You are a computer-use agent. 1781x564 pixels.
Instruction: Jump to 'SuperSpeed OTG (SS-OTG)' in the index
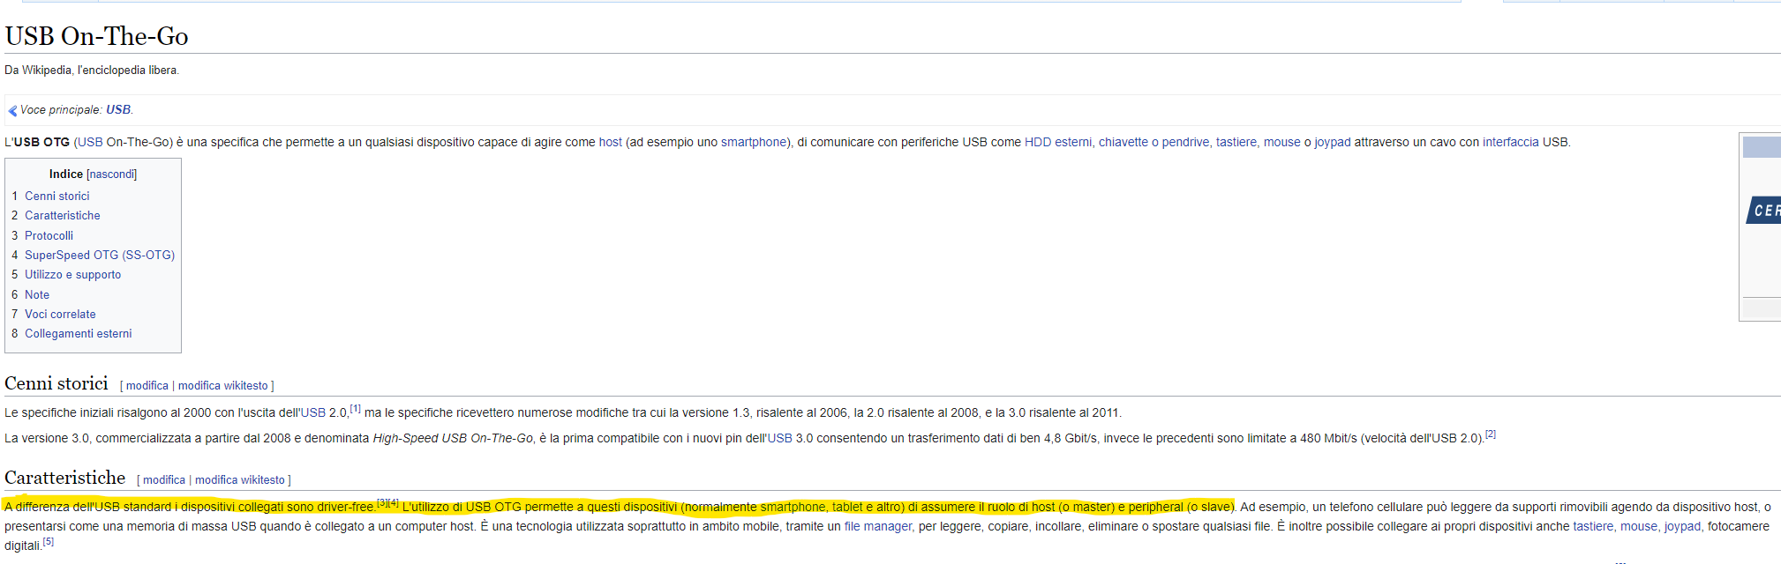click(100, 256)
